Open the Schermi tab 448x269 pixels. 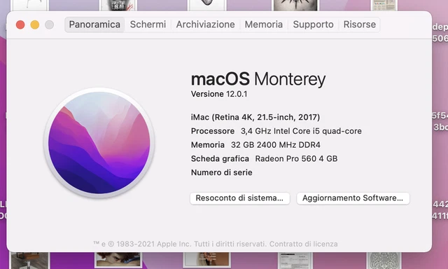point(148,25)
